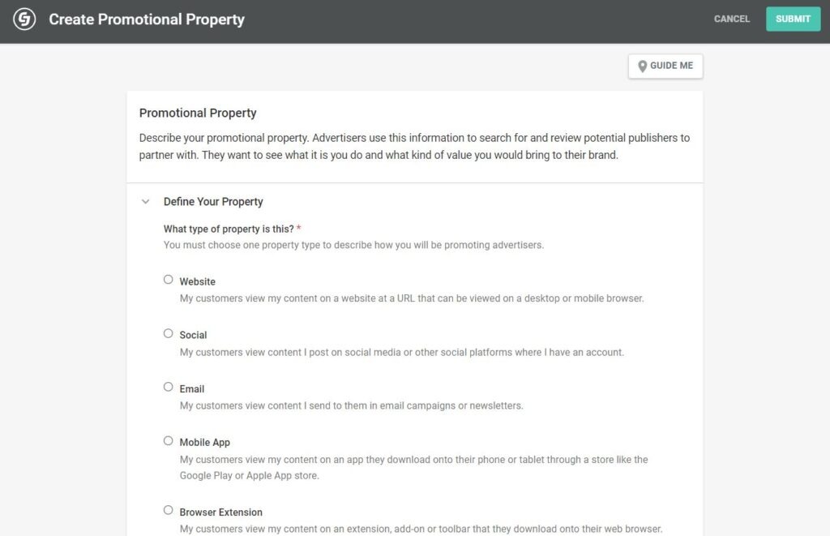Click the location pin icon beside Guide Me
The width and height of the screenshot is (830, 536).
tap(643, 66)
